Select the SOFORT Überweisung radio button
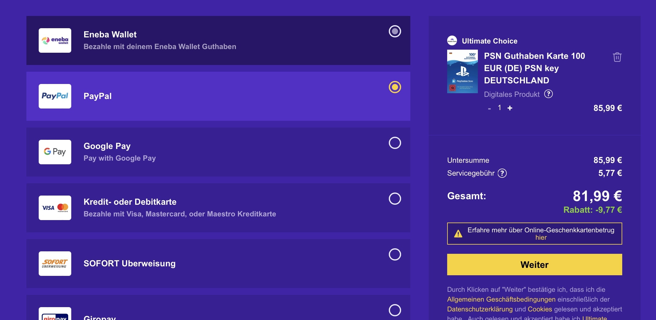 [395, 254]
